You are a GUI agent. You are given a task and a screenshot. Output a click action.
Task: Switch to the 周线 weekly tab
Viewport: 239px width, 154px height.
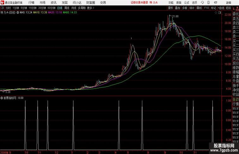[67, 8]
